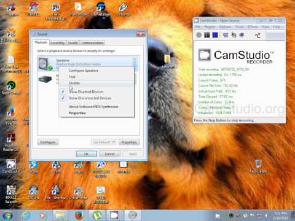This screenshot has width=295, height=221.
Task: Click the Configure button in Sound dialog
Action: [x=48, y=142]
